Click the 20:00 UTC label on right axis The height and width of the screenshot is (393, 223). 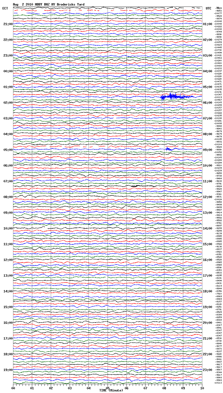click(208, 323)
